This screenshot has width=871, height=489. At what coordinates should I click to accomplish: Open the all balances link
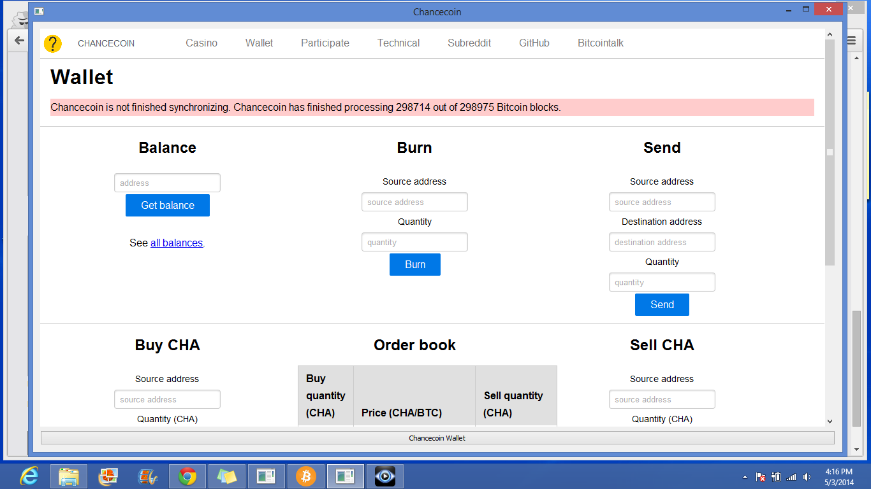(x=177, y=243)
